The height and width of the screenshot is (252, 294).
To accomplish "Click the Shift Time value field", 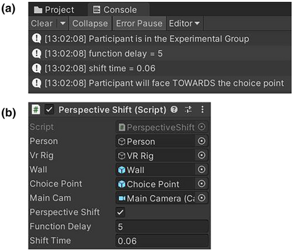I will (162, 241).
